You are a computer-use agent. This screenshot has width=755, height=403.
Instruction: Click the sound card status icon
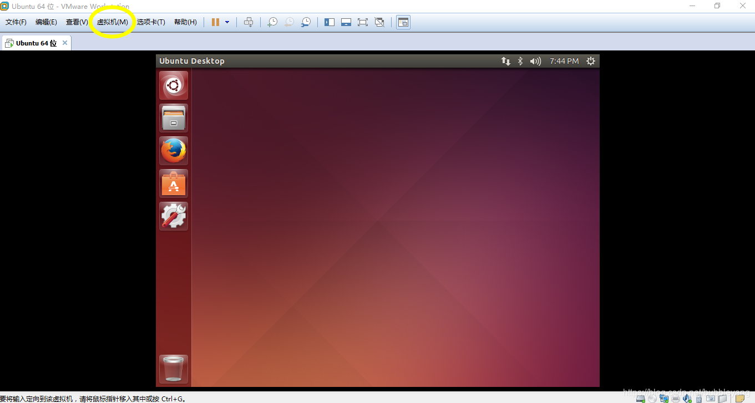pyautogui.click(x=687, y=399)
